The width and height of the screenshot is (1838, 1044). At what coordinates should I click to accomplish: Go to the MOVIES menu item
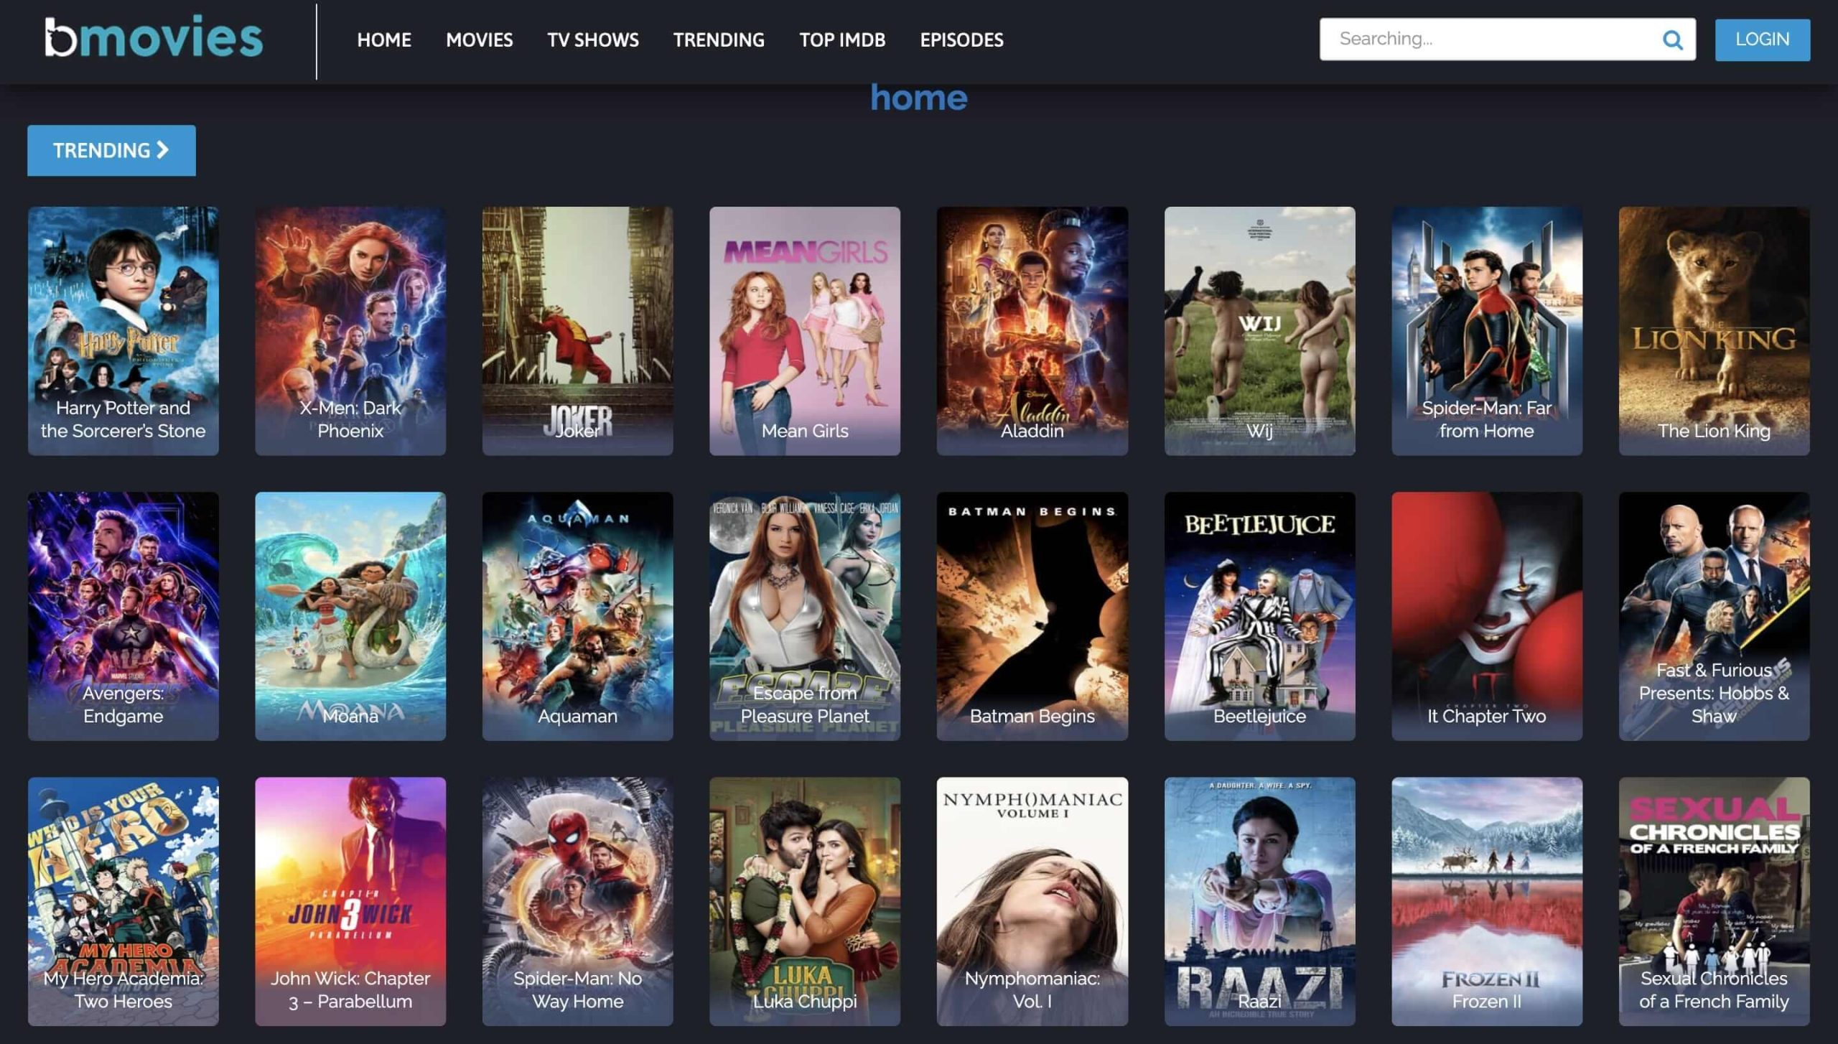[479, 39]
